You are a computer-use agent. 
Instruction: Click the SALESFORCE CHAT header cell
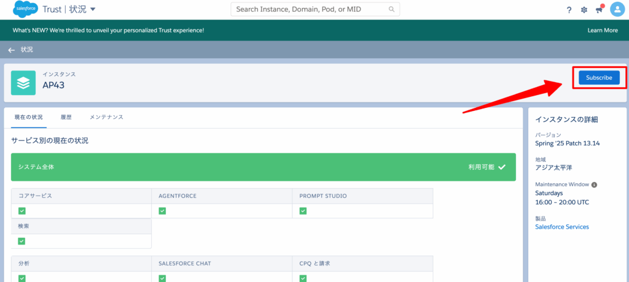coord(222,264)
